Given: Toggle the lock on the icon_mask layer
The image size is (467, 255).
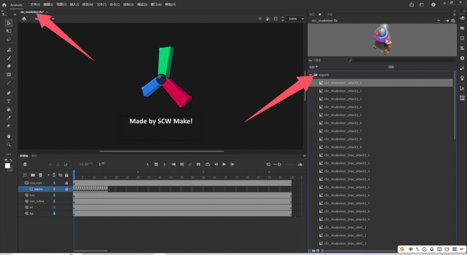Looking at the screenshot, I should (x=67, y=183).
